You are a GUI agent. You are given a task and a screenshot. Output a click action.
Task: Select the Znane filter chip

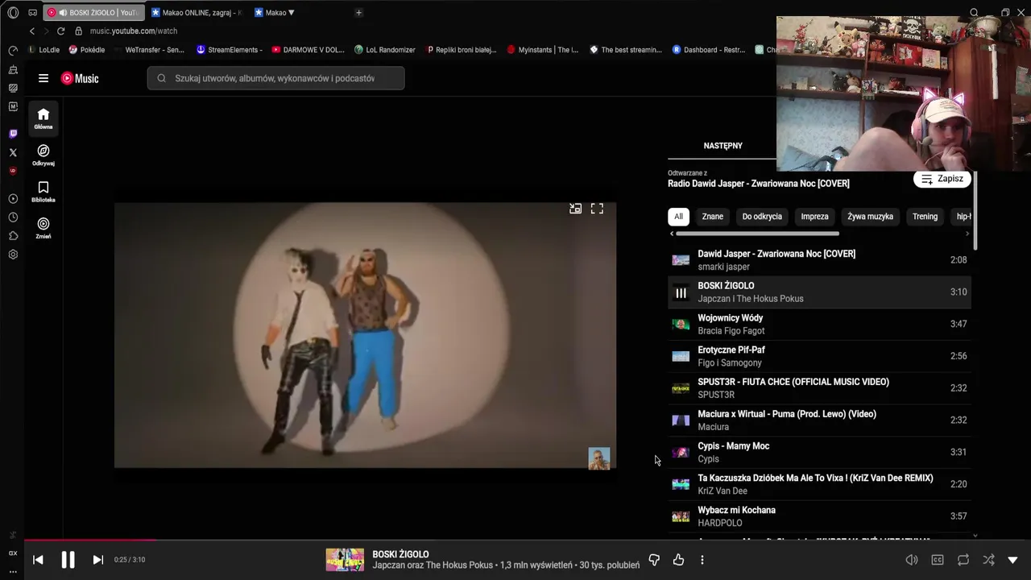pos(712,217)
